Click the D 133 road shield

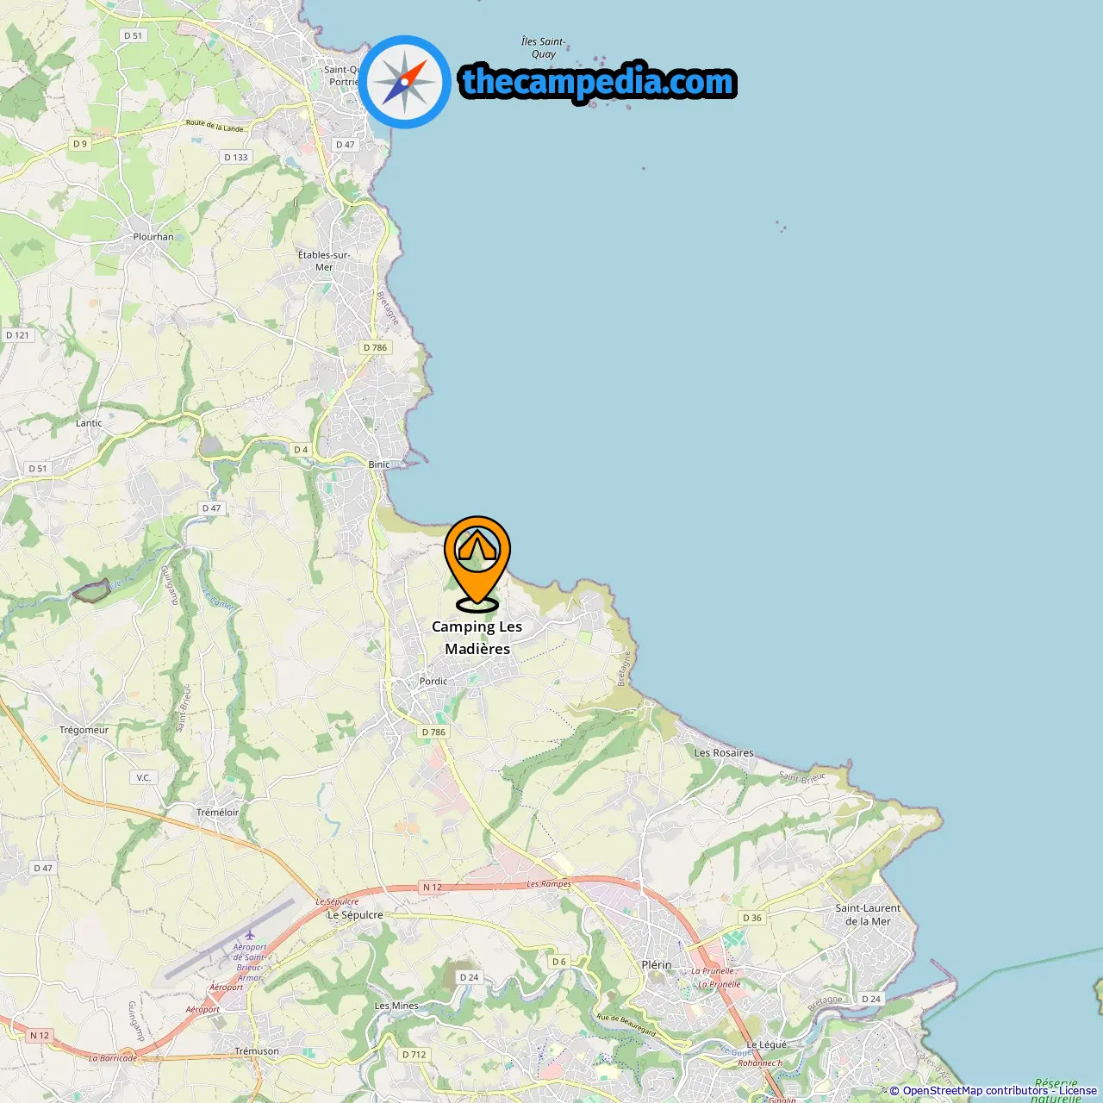[236, 157]
